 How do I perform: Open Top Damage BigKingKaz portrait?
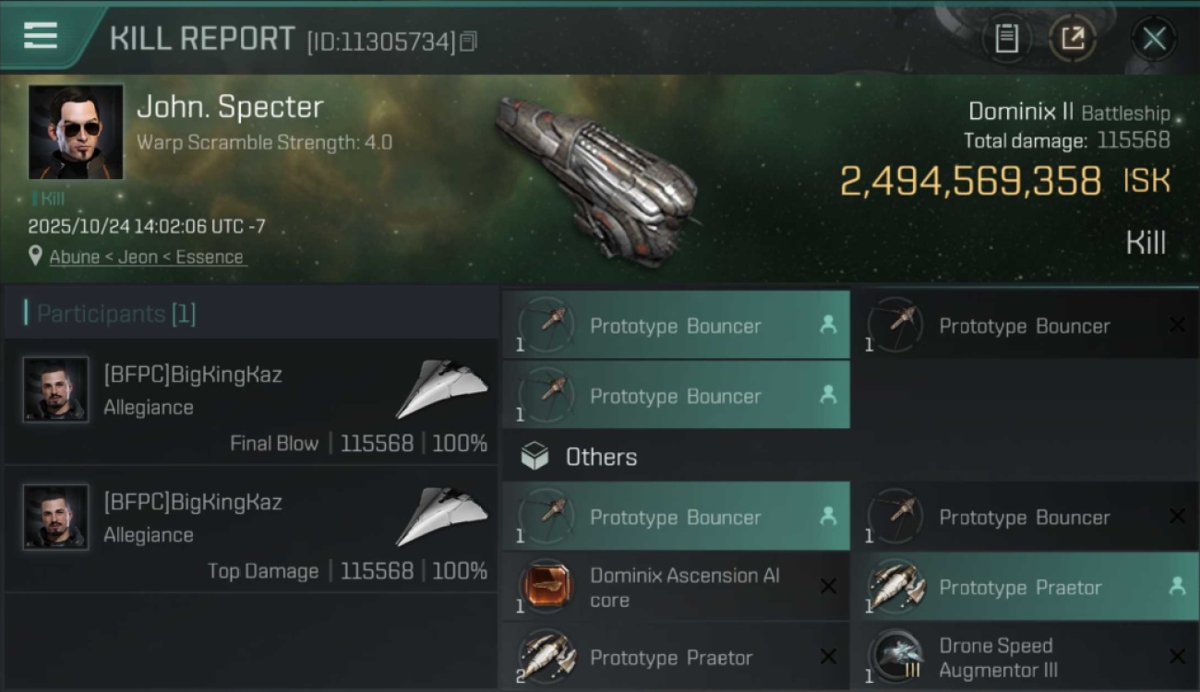click(56, 517)
